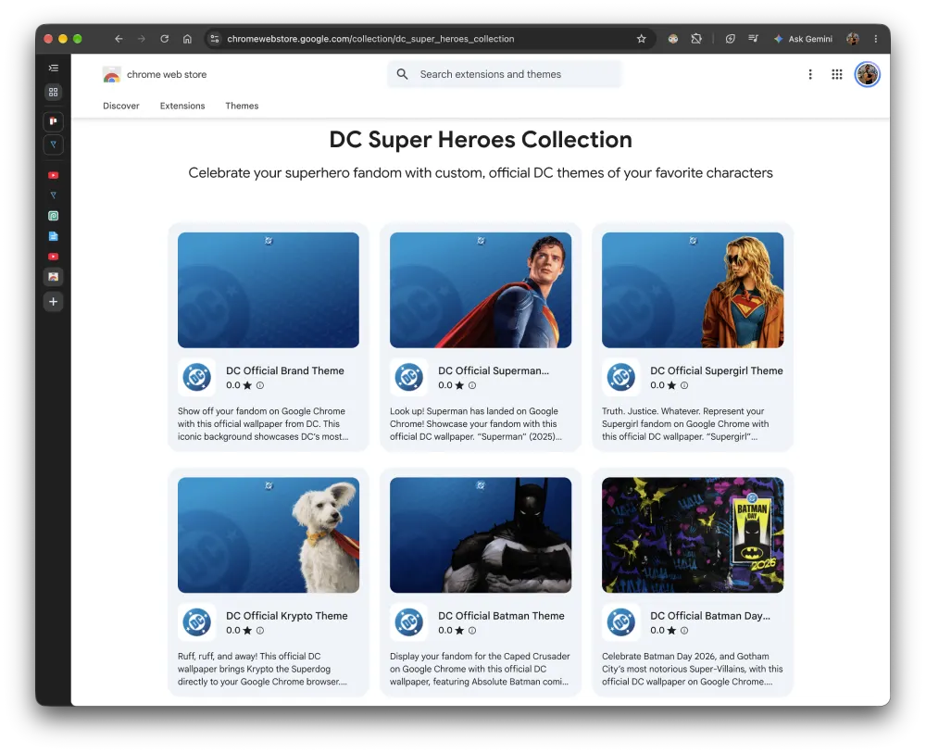Viewport: 926px width, 753px height.
Task: Open a new tab with the plus button
Action: pos(53,302)
